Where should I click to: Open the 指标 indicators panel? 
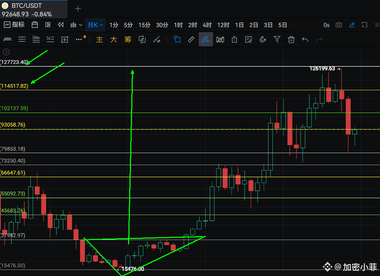(x=14, y=25)
